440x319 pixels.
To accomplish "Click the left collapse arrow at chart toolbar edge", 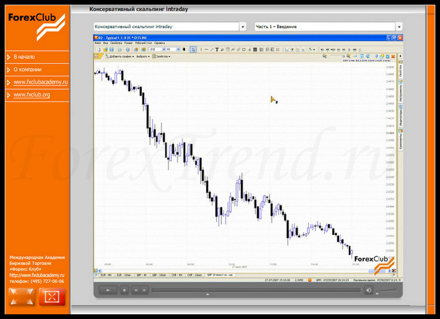I will pos(401,56).
